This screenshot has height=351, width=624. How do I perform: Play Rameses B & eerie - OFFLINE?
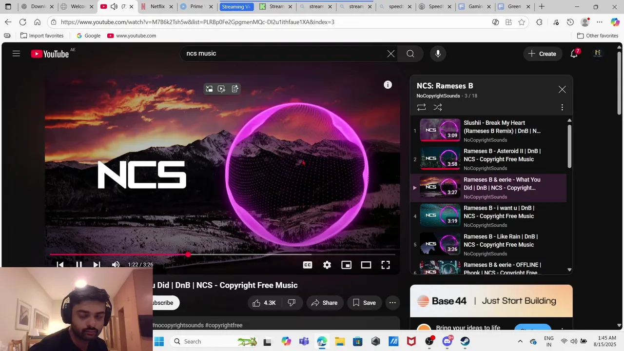(489, 268)
